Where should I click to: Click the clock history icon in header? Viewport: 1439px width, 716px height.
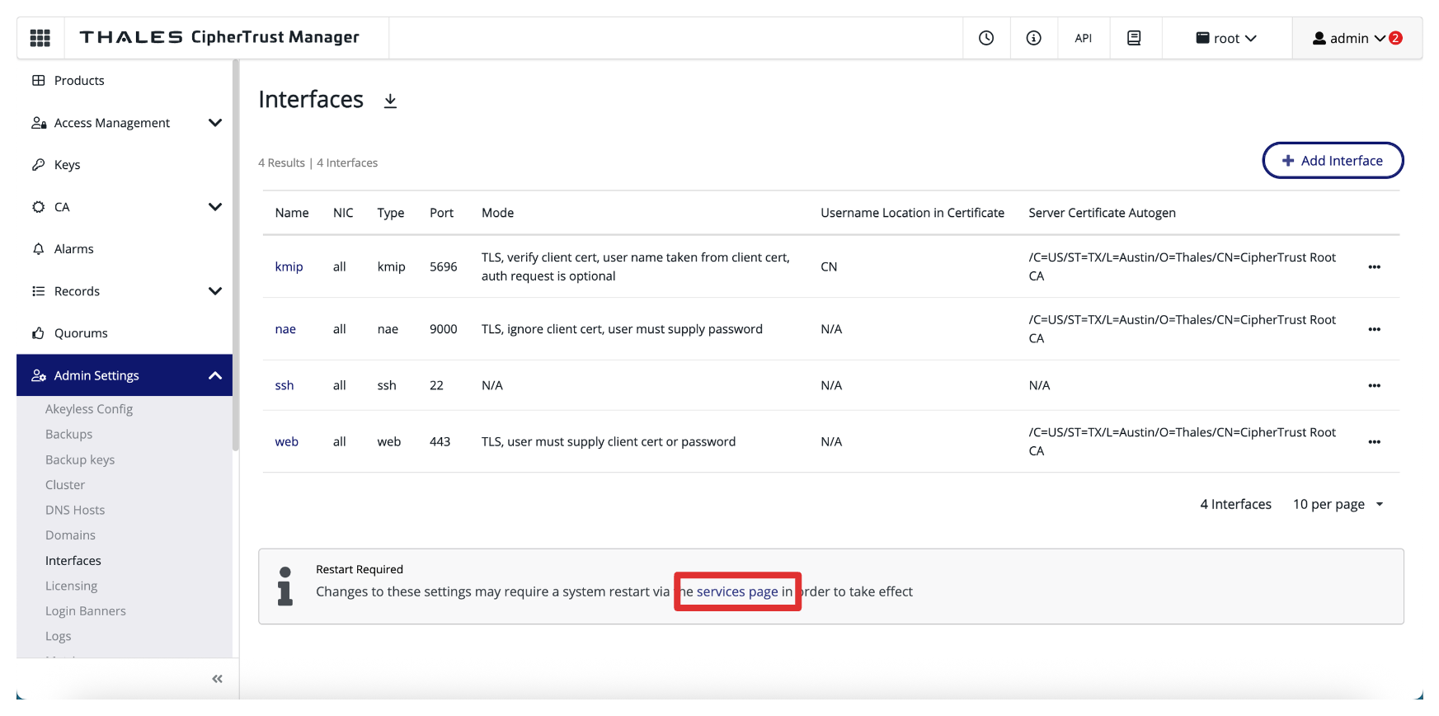986,38
